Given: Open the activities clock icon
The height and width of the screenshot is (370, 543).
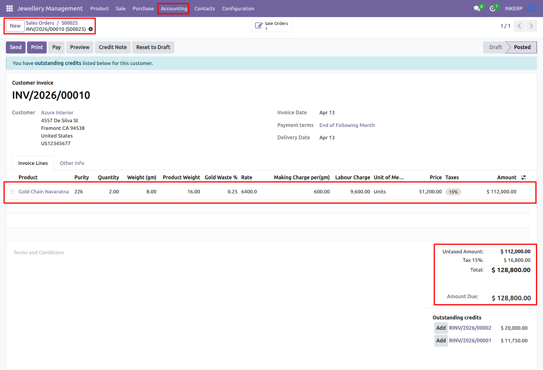Looking at the screenshot, I should tap(493, 9).
